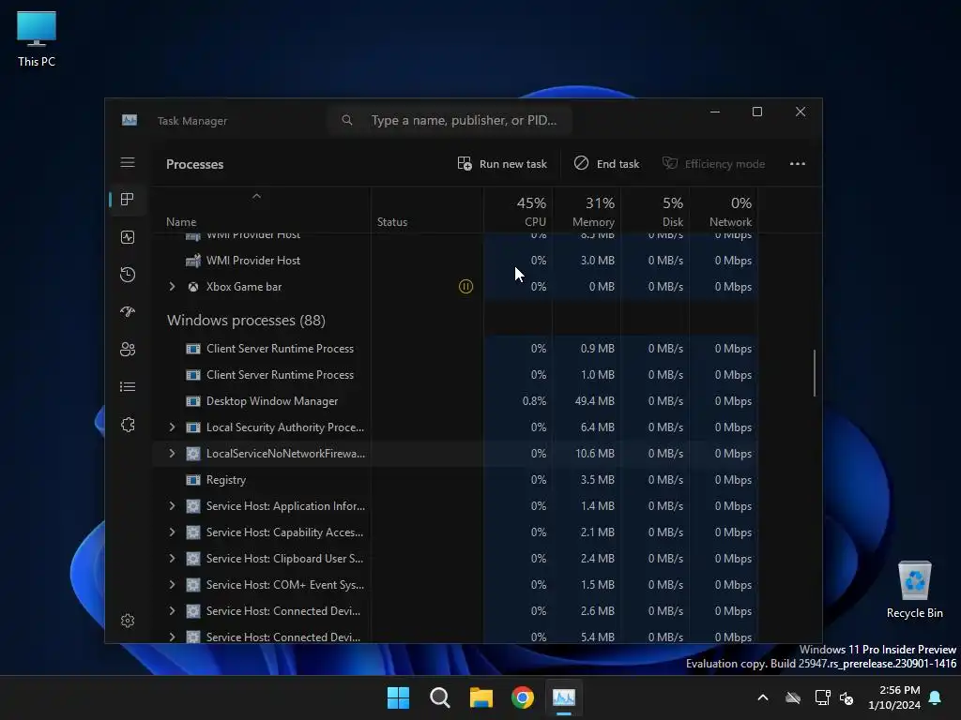
Task: Select the Processes sidebar icon
Action: [128, 200]
